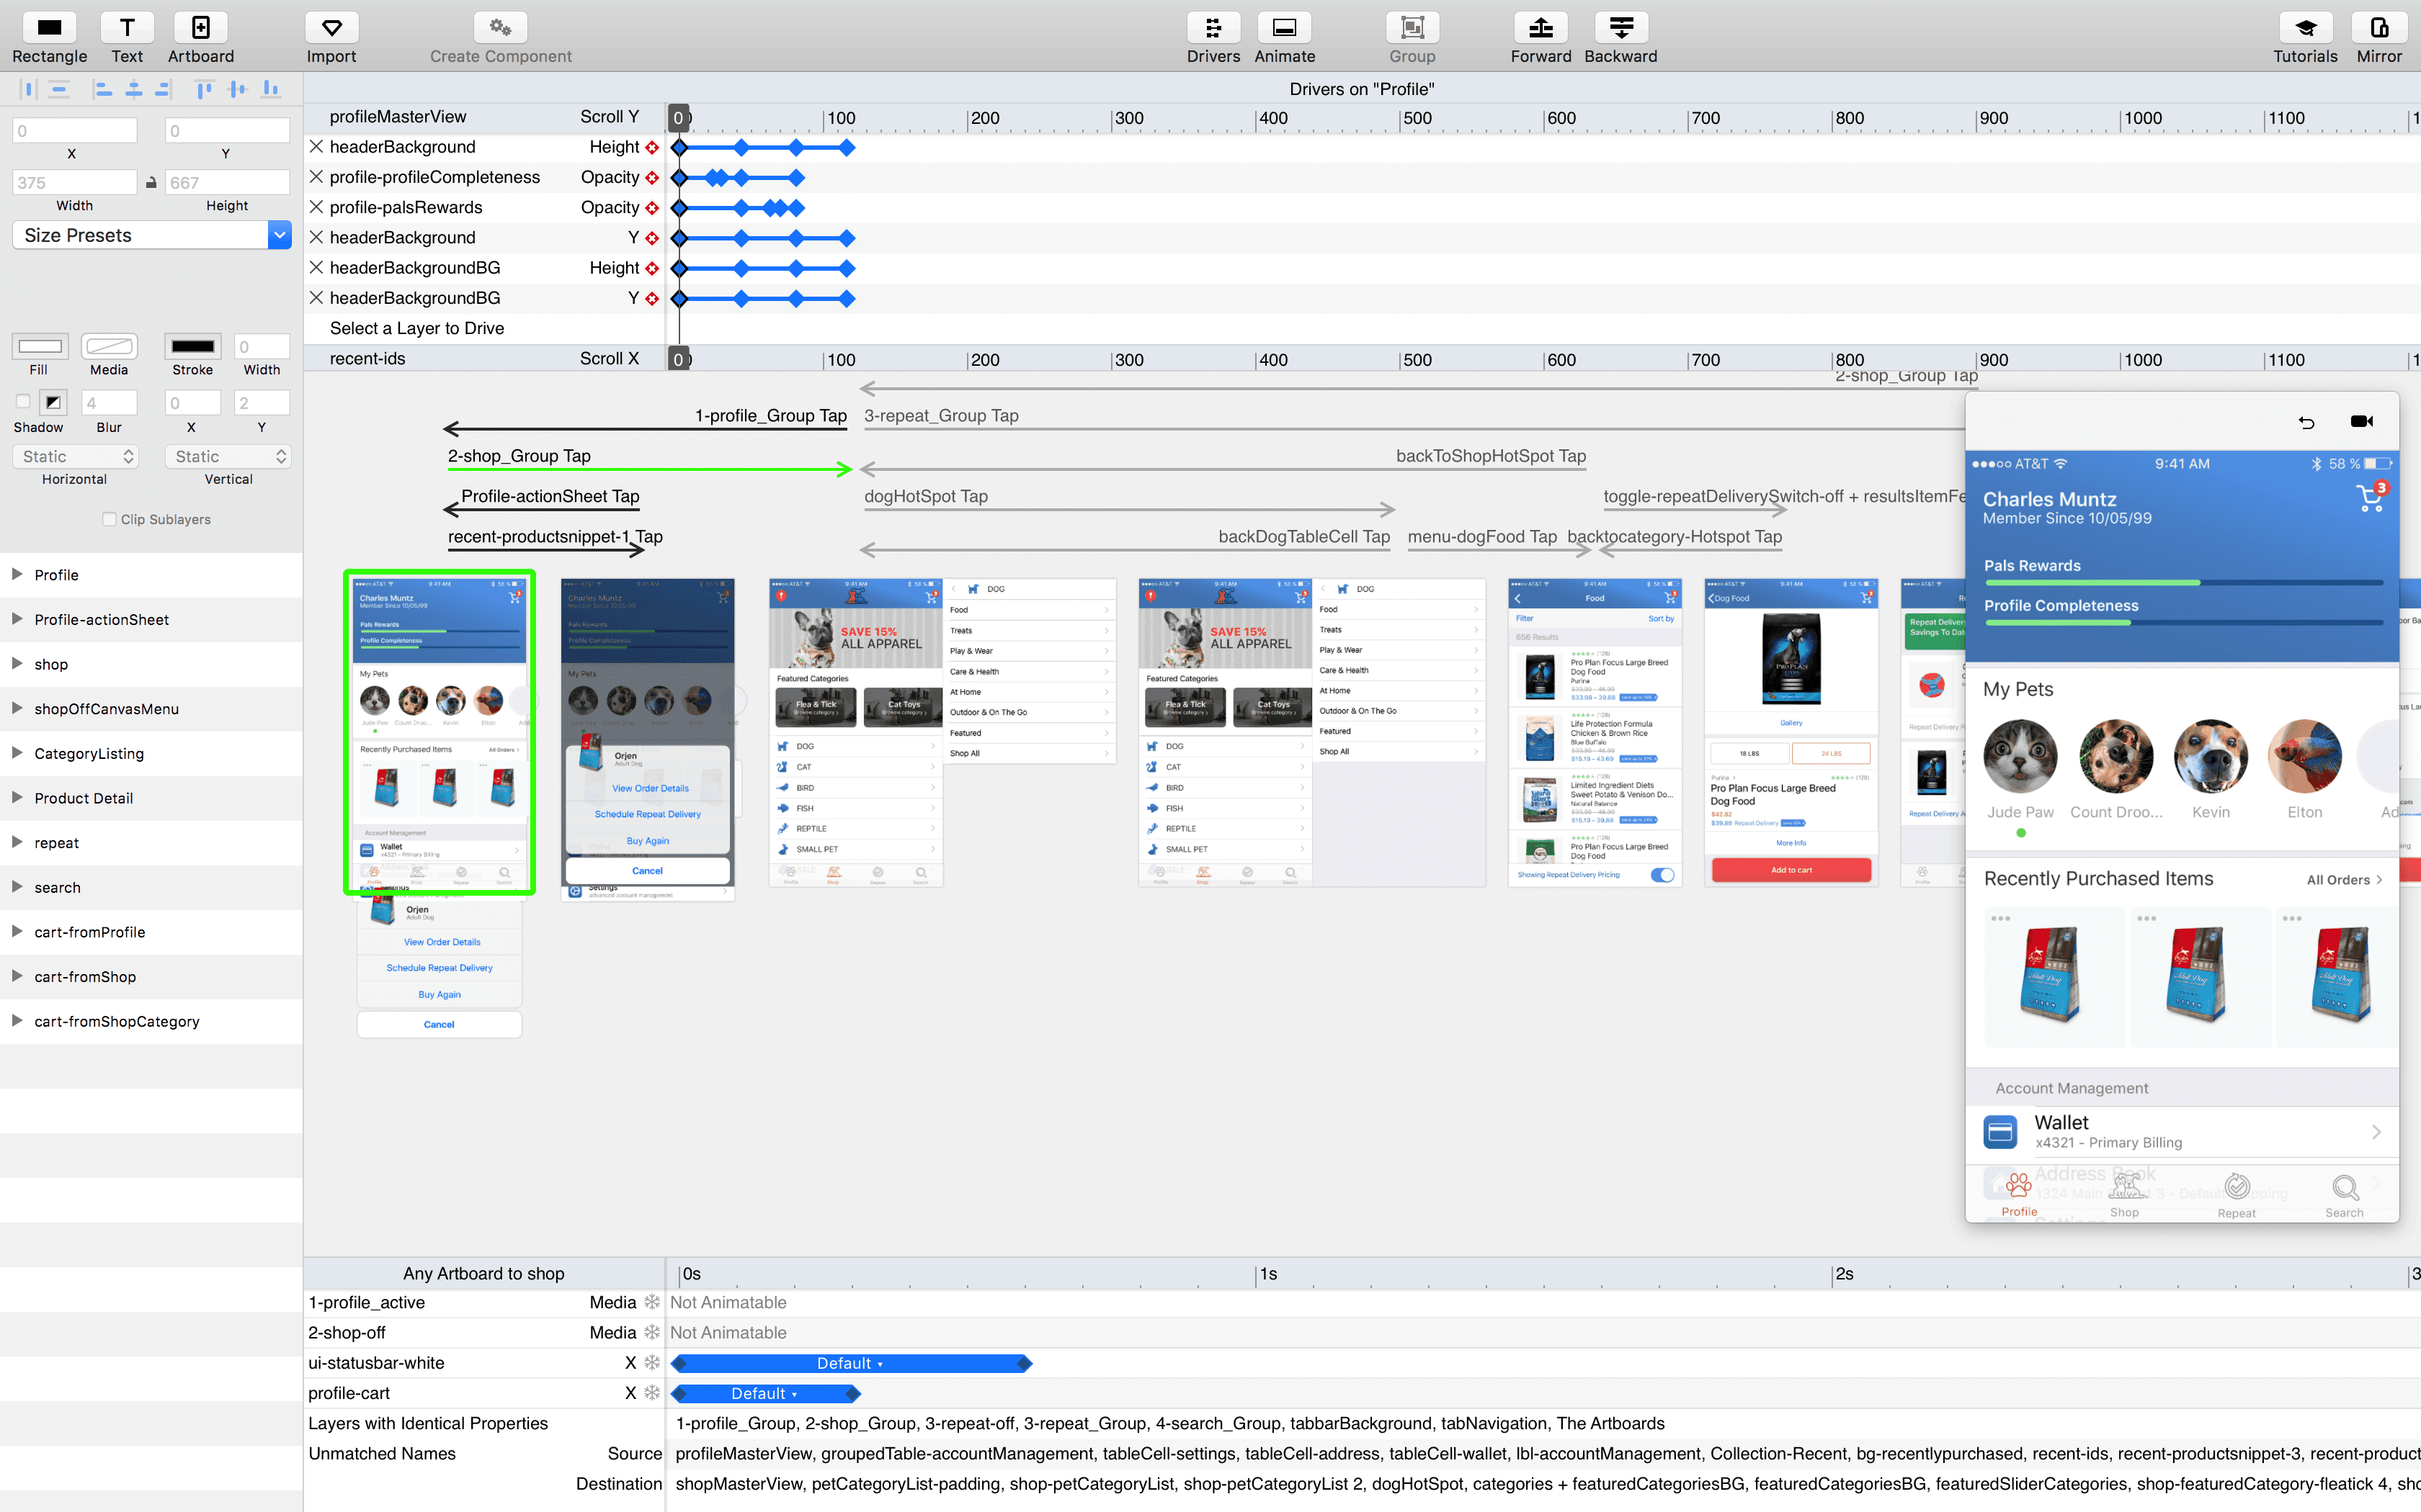2421x1512 pixels.
Task: Select the 2-shop_Group Tap transition label
Action: (520, 456)
